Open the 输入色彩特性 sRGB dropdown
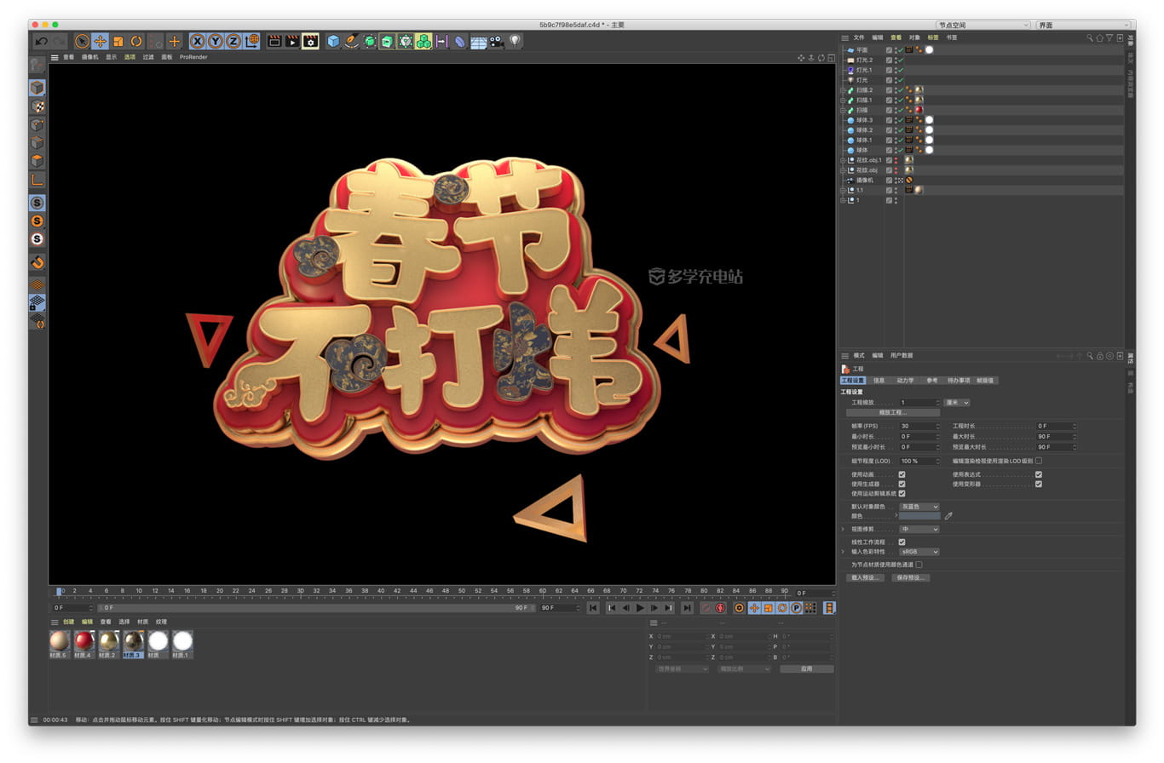Viewport: 1164px width, 763px height. 919,551
